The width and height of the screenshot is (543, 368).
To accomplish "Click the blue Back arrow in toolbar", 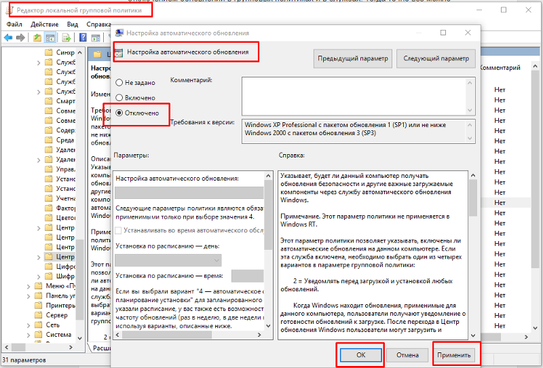I will tap(8, 37).
